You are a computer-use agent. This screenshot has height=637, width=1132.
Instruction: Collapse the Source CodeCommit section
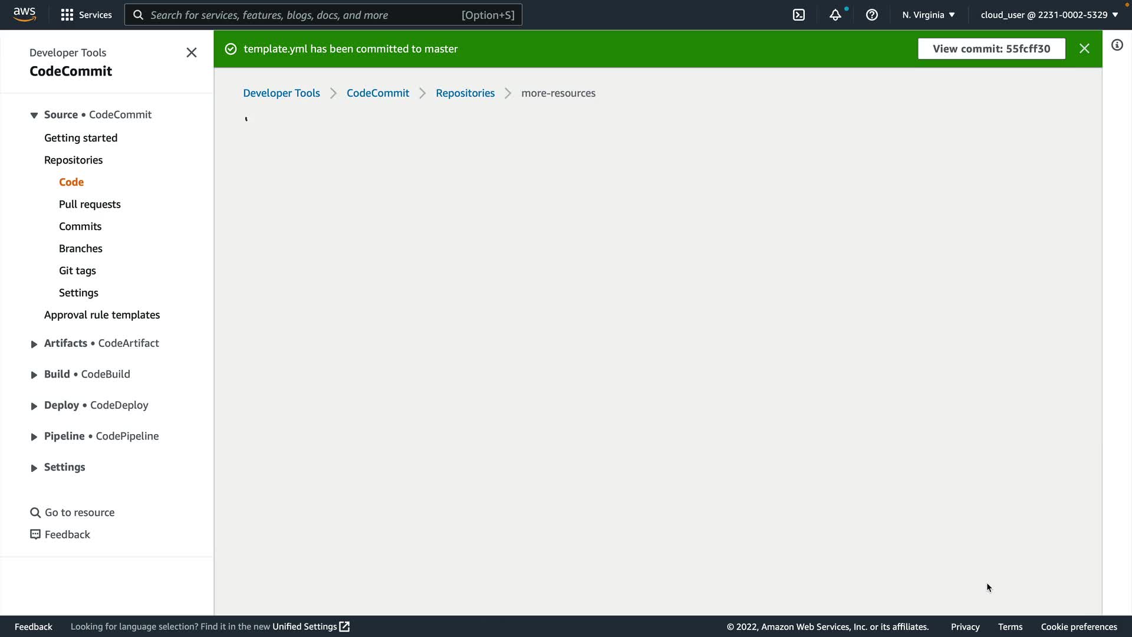click(x=34, y=115)
